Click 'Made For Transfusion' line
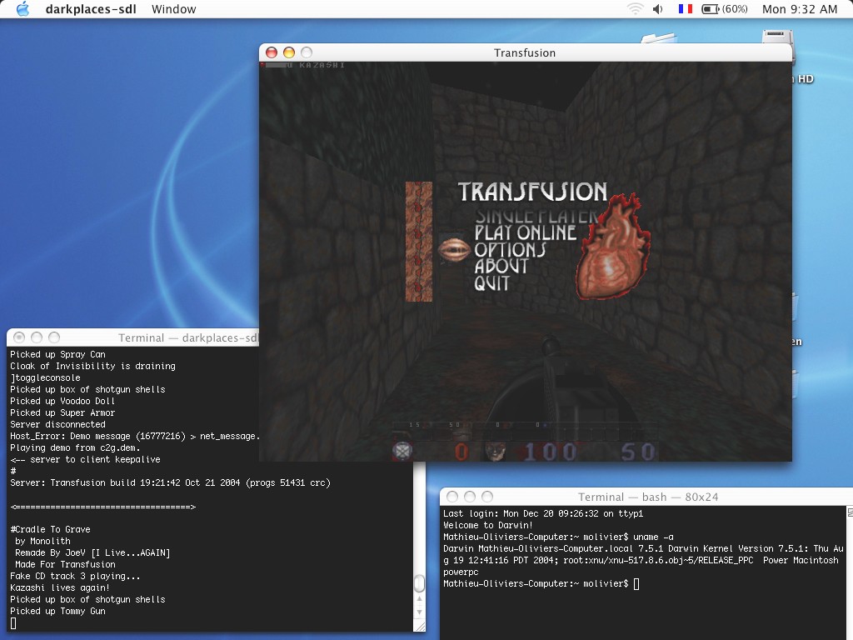Image resolution: width=853 pixels, height=640 pixels. click(65, 564)
